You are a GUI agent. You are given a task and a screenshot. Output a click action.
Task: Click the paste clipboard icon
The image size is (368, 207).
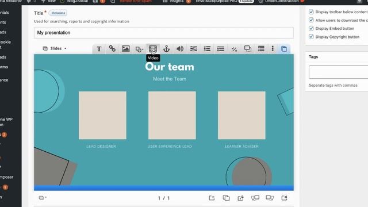[284, 49]
